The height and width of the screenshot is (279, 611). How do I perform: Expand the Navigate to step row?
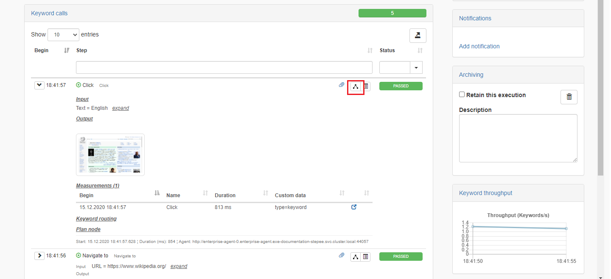point(39,255)
